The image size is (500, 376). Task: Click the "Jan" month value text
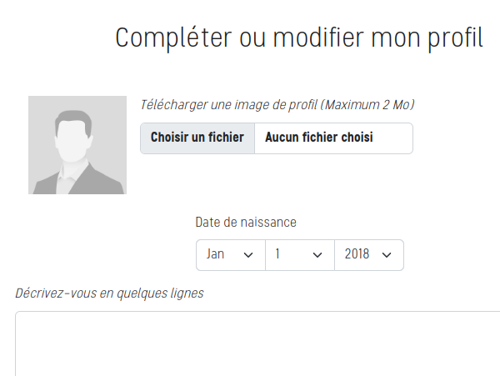coord(215,255)
